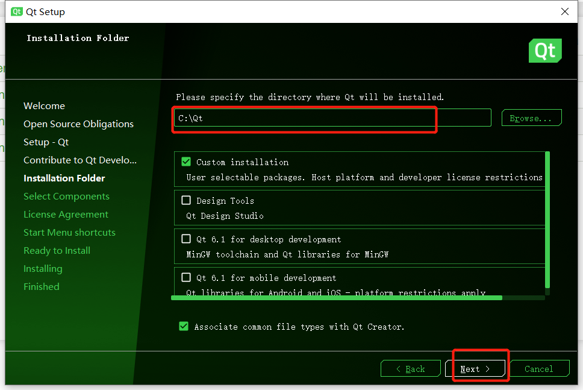This screenshot has width=583, height=390.
Task: Click the vertical scrollbar of the options list
Action: [547, 219]
